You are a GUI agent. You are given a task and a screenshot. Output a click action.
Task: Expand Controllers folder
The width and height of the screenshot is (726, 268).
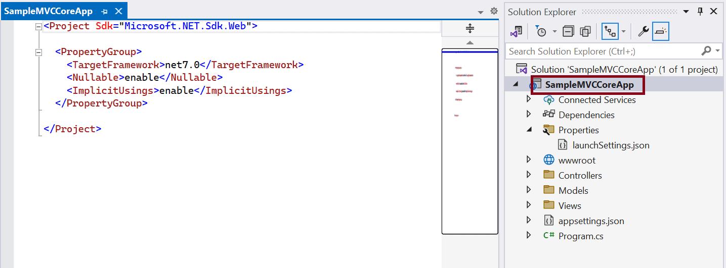529,175
